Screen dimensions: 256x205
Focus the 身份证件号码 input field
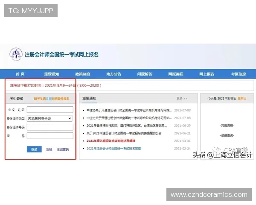pos(50,127)
